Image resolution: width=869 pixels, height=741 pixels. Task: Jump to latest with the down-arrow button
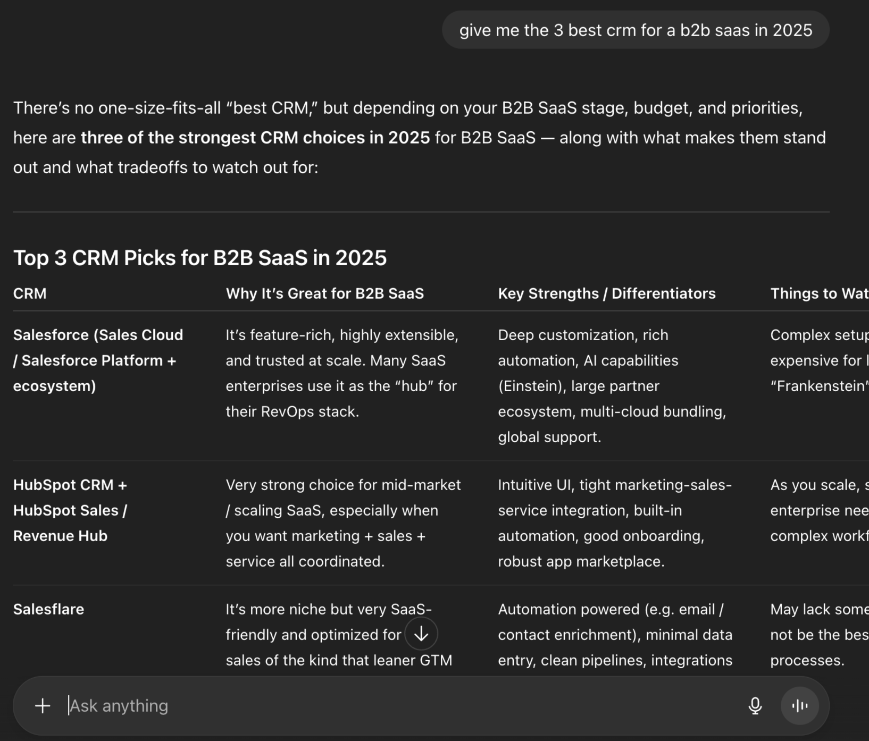[421, 634]
